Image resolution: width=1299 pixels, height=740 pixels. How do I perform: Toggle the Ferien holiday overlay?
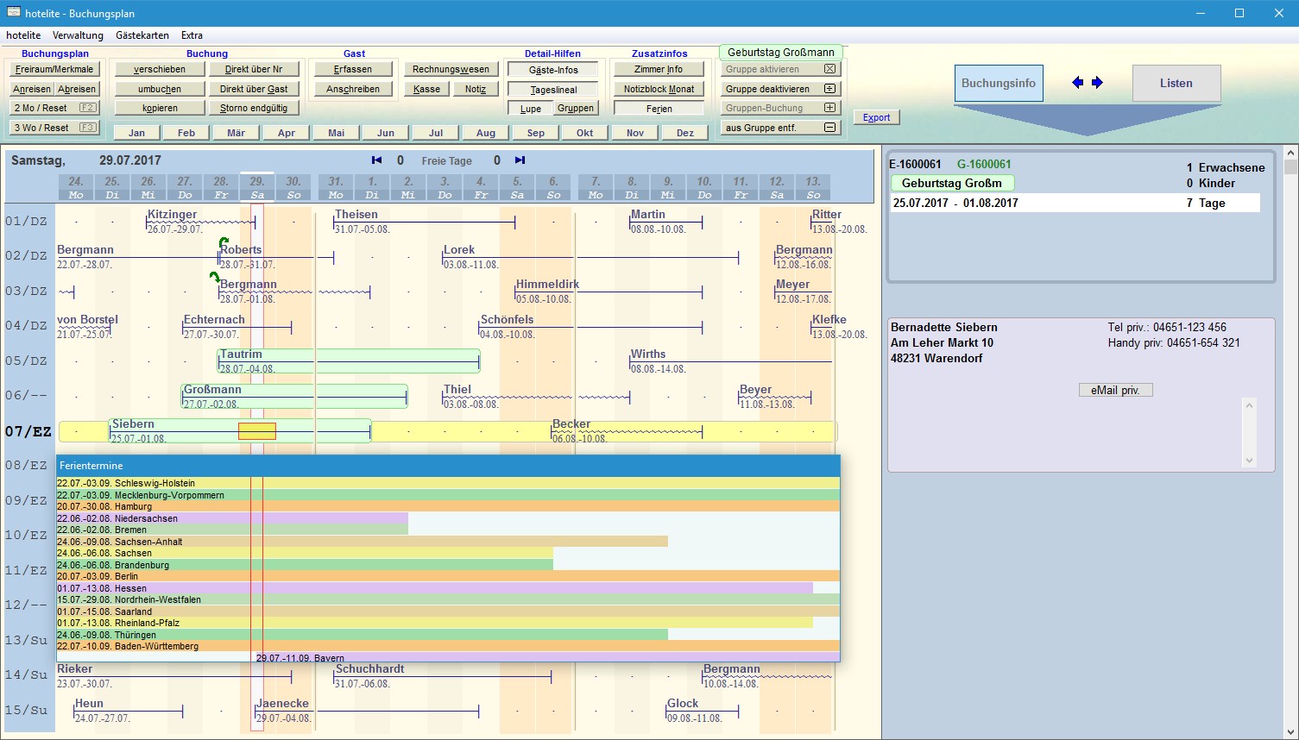659,109
